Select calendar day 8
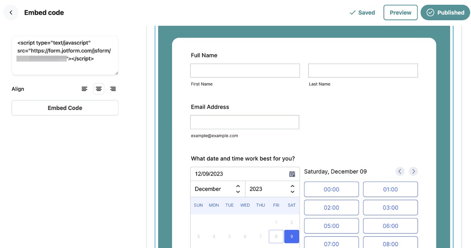Viewport: 471px width, 248px height. click(x=276, y=237)
